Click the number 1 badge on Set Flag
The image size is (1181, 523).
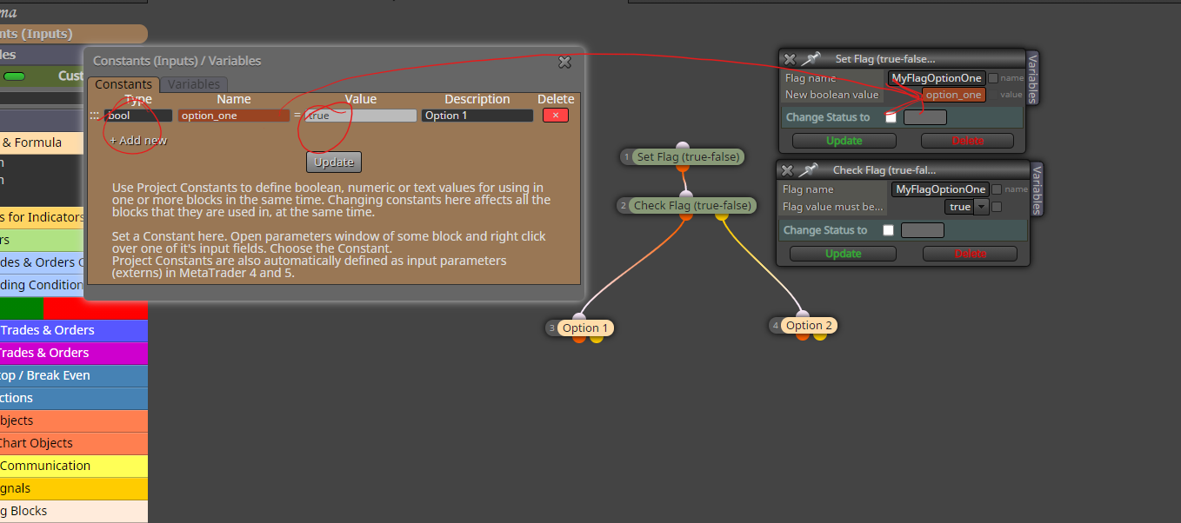(x=626, y=157)
